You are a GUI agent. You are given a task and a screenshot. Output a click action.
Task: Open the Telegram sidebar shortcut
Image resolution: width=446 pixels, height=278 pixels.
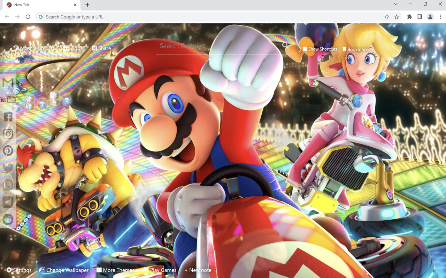tap(8, 202)
